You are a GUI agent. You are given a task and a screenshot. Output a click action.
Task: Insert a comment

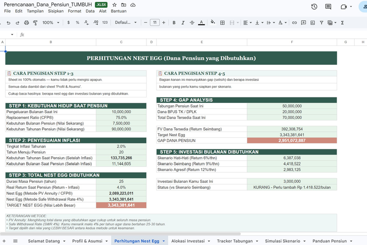coord(304,23)
